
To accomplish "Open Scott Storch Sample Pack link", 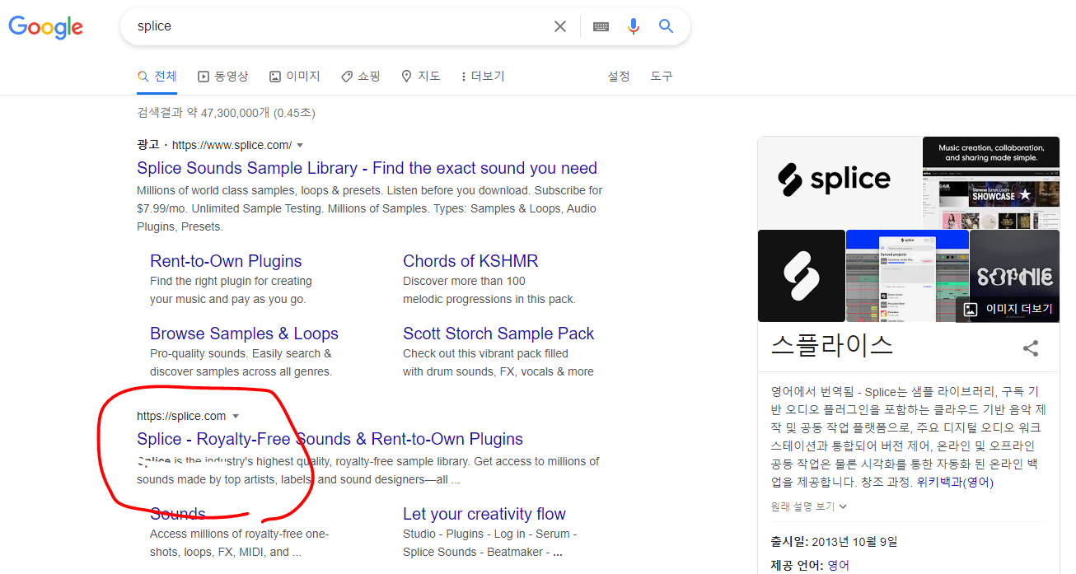I will coord(498,334).
